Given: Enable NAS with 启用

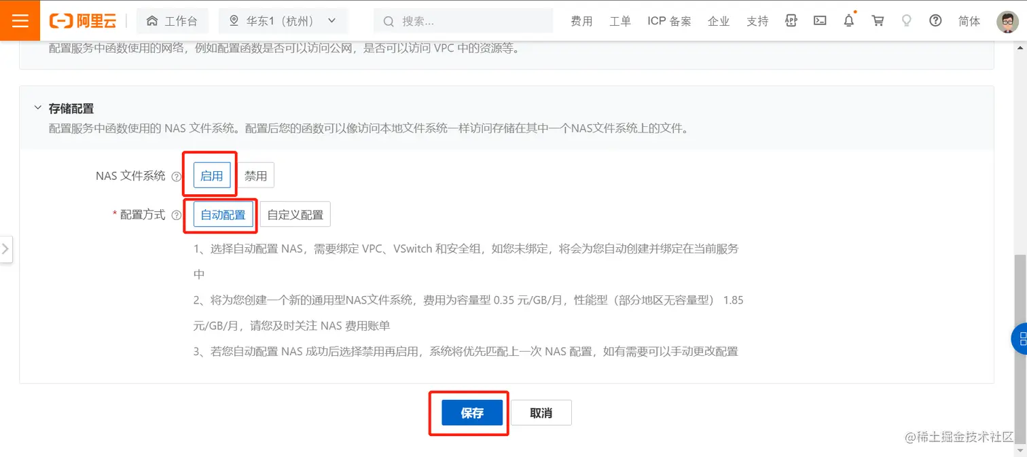Looking at the screenshot, I should coord(211,176).
